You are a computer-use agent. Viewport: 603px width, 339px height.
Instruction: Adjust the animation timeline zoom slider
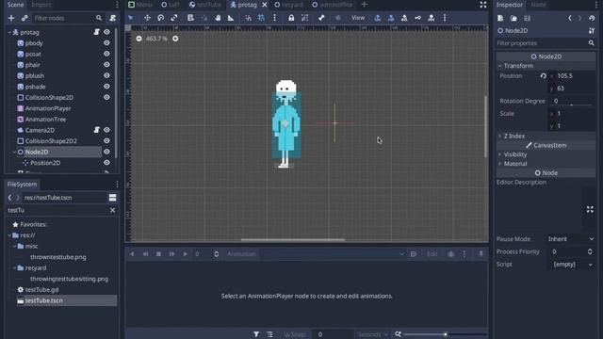coord(445,334)
